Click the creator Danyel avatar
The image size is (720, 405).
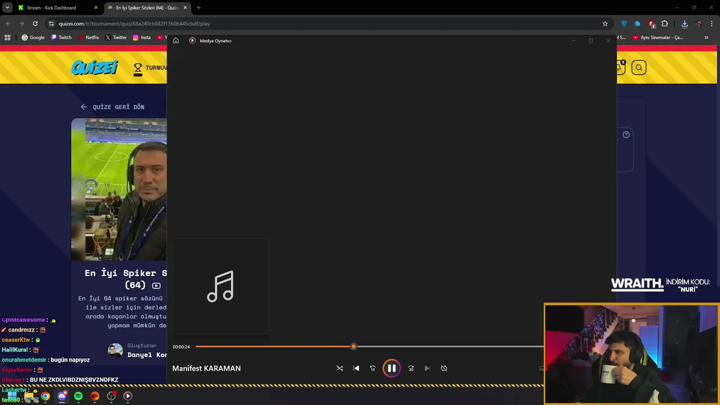tap(115, 350)
